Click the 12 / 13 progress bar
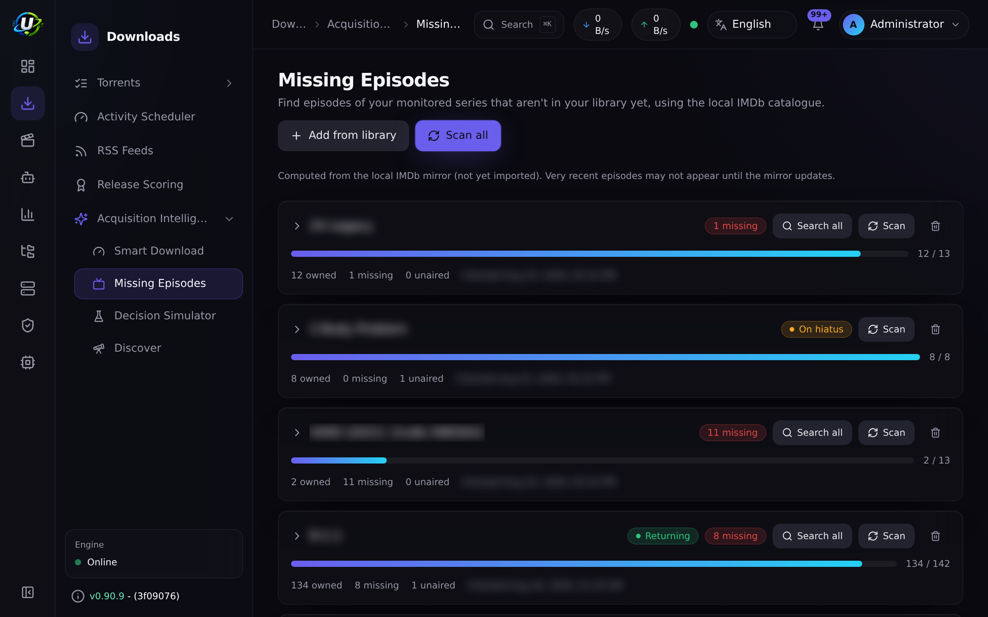 599,254
